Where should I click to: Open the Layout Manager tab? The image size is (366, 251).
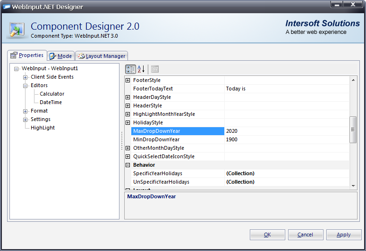point(101,56)
